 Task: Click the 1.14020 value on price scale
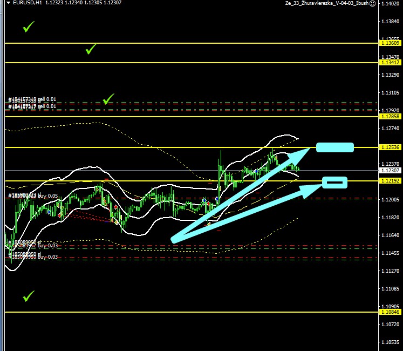coord(390,4)
